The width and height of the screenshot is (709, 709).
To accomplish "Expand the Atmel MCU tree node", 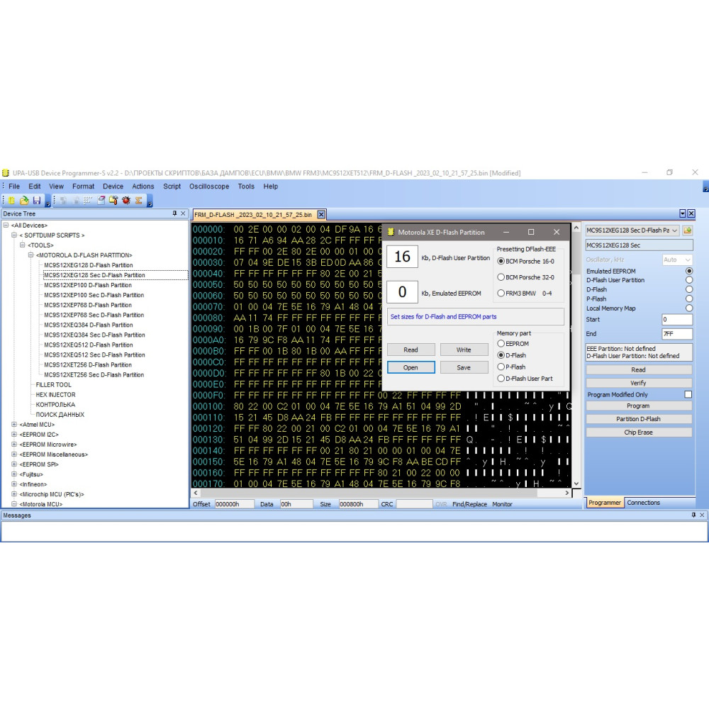I will [x=14, y=425].
